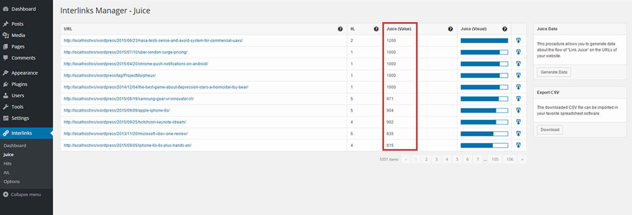Click the juice value 835
This screenshot has width=632, height=215.
pyautogui.click(x=390, y=133)
